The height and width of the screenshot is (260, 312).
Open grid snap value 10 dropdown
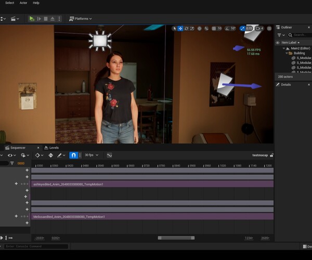(219, 29)
